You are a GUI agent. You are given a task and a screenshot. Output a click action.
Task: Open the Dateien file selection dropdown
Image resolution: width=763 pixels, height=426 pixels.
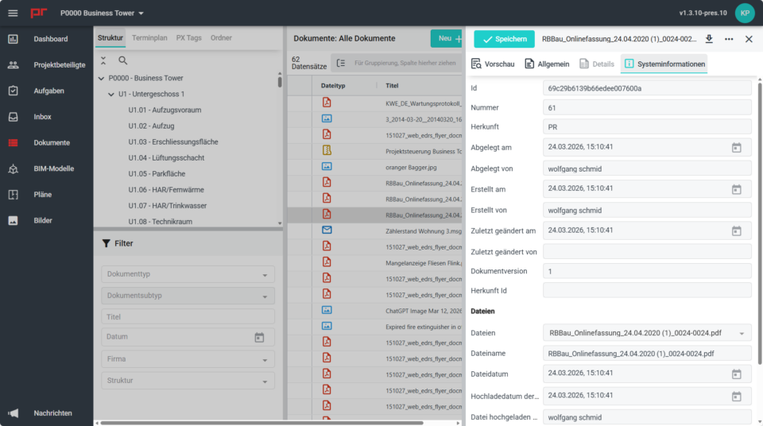[742, 333]
